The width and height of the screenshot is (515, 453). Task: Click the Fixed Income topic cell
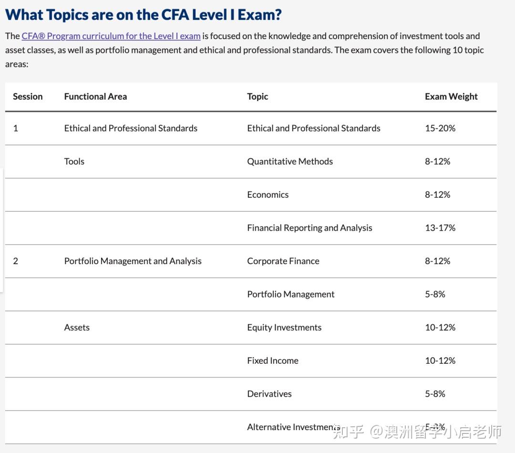coord(272,360)
